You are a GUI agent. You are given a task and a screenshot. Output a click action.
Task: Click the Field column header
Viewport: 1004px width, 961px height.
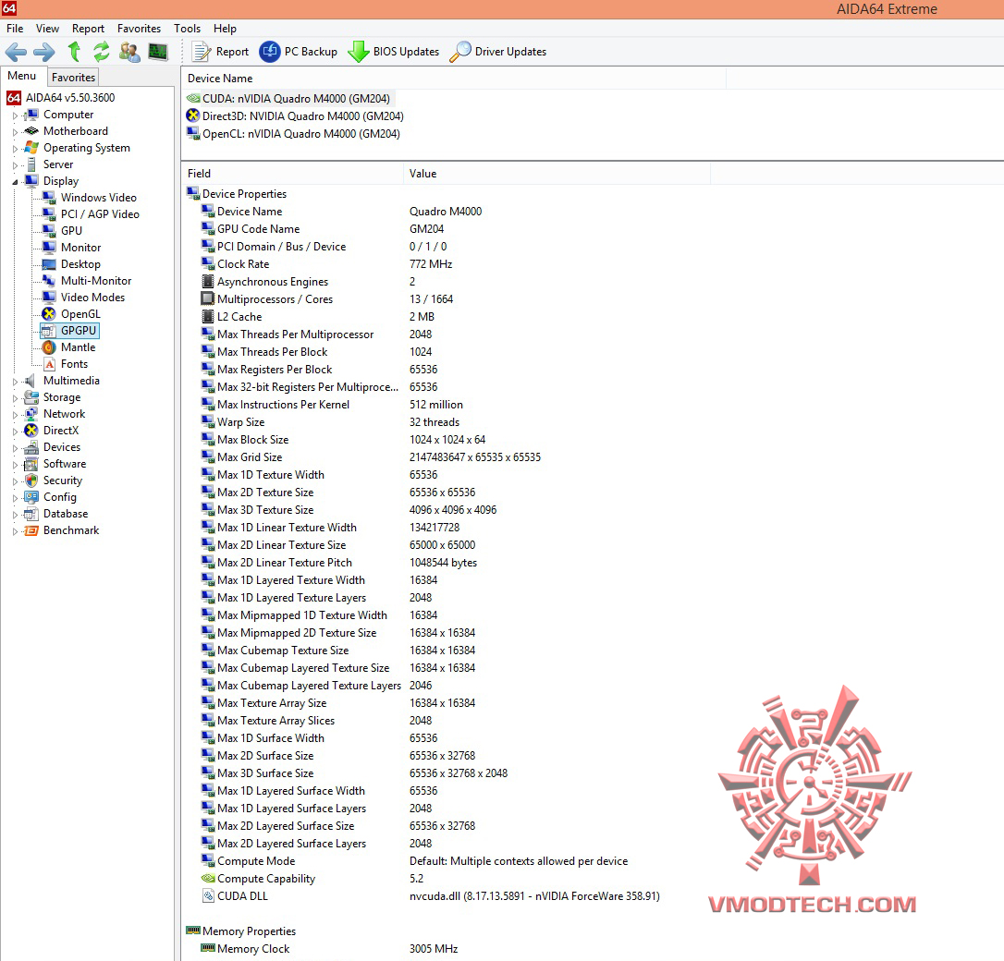pyautogui.click(x=292, y=174)
